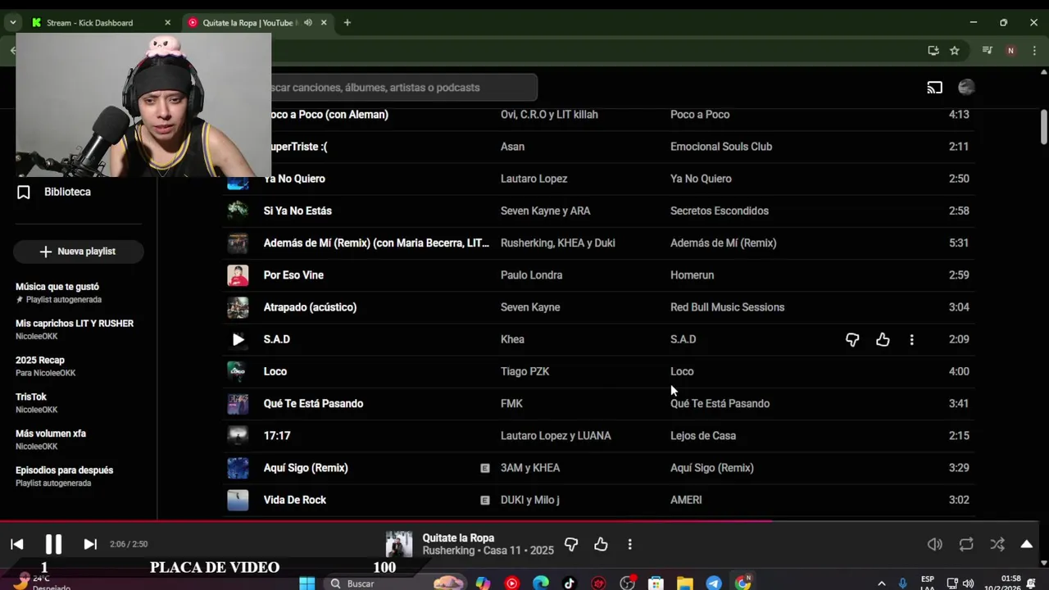Dislike Quitate la Ropa in the player bar
Screen dimensions: 1049x590
571,544
